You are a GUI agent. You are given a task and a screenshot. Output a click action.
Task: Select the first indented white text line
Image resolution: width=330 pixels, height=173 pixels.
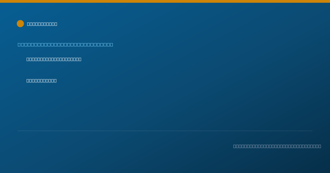pos(54,59)
